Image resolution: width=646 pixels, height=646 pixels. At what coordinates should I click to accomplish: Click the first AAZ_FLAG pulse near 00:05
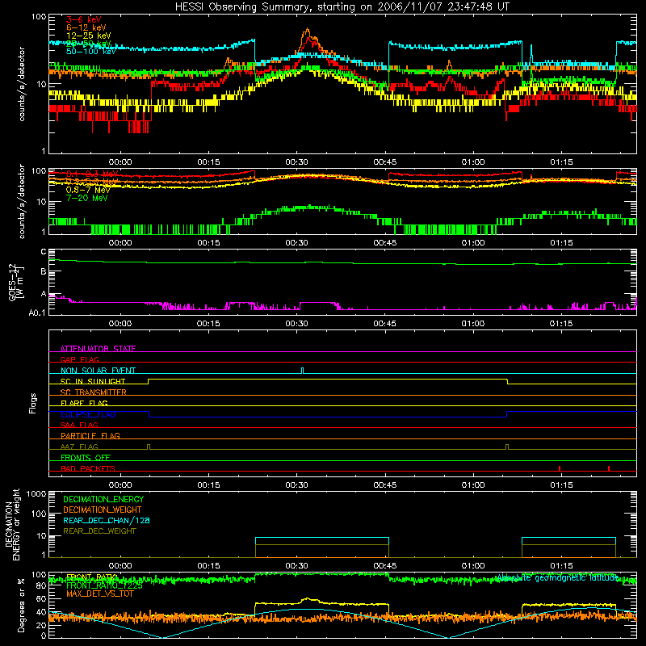click(149, 447)
